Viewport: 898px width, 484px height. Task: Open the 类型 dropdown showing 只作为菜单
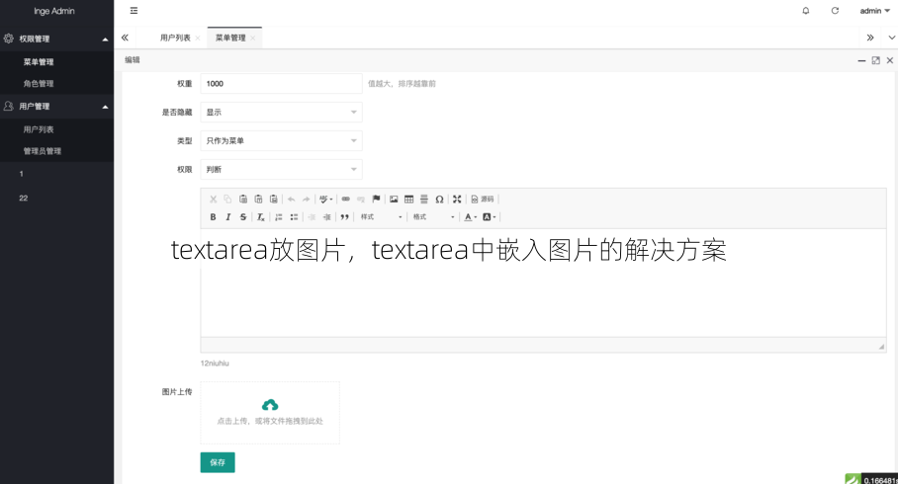(x=281, y=140)
